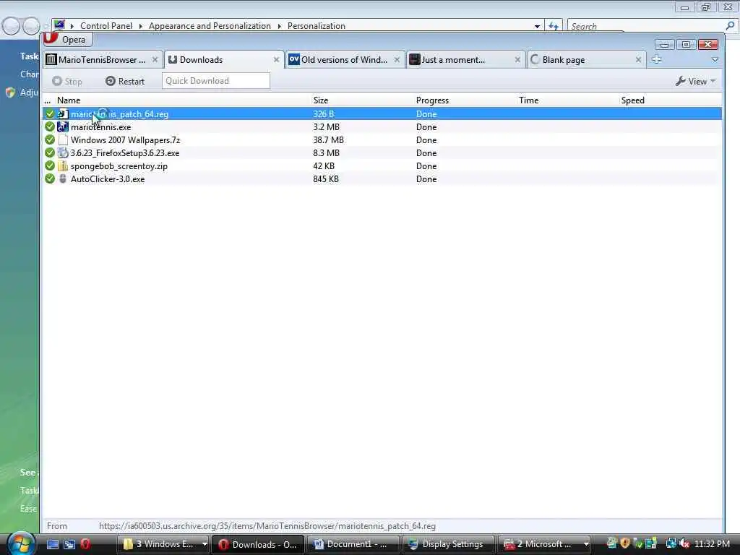Click the AutoClicker mouse icon
740x555 pixels.
(x=62, y=179)
